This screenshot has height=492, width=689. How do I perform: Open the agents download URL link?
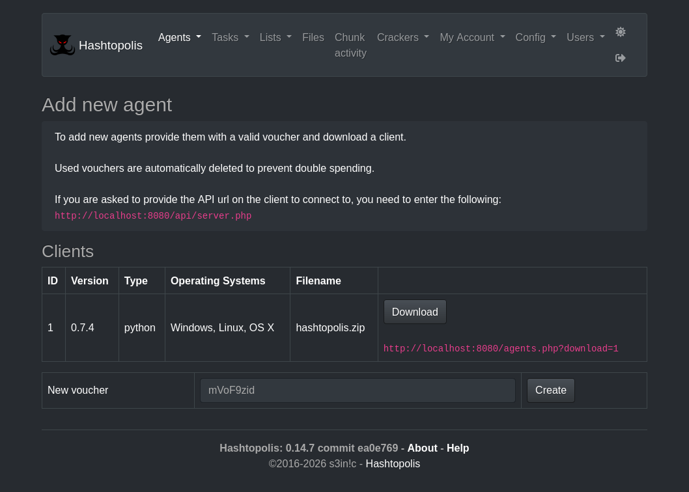[x=500, y=349]
